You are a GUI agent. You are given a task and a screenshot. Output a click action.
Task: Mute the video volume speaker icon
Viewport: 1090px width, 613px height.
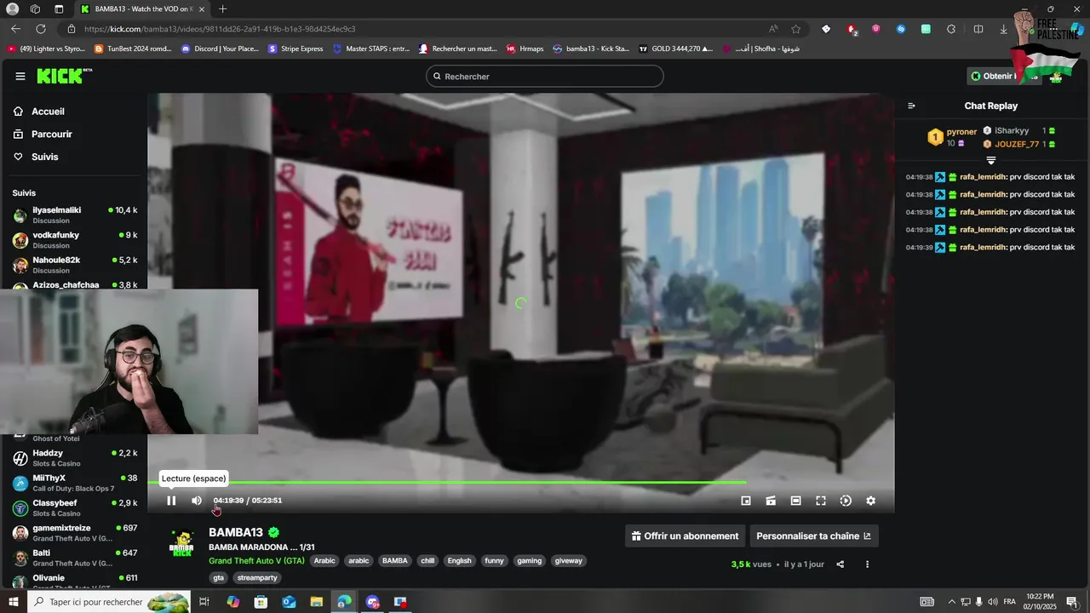197,501
